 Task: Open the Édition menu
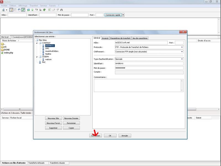tap(13, 6)
